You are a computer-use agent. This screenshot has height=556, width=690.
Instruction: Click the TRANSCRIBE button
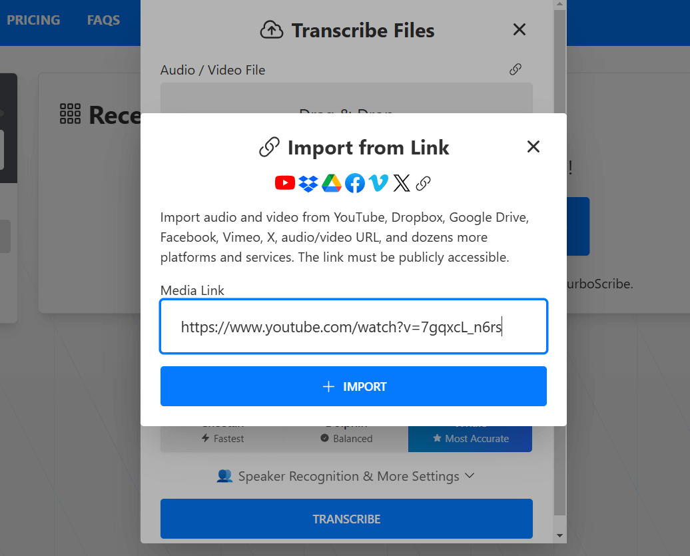tap(346, 519)
